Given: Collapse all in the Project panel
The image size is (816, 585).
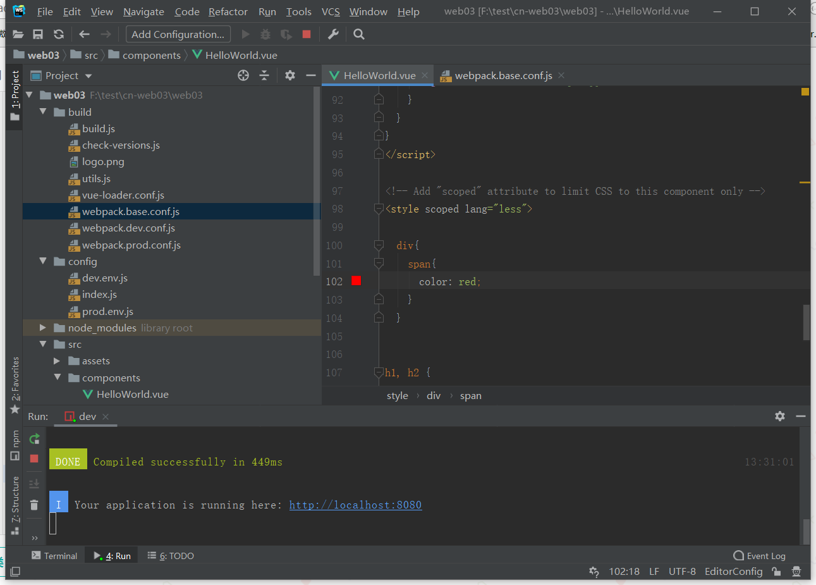Looking at the screenshot, I should point(264,75).
